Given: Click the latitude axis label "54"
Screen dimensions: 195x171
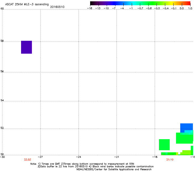Looking at the screenshot, I should (x=2, y=100).
